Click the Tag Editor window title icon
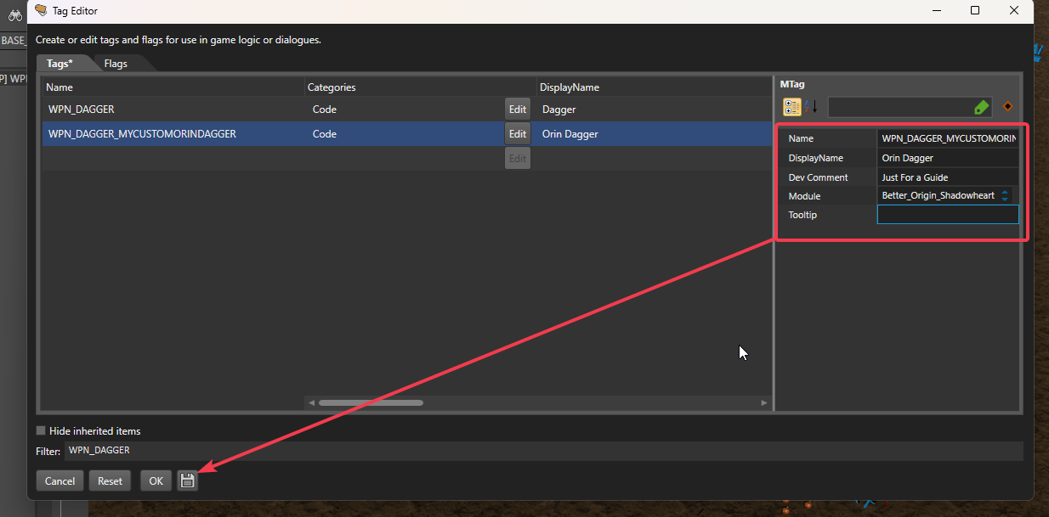Viewport: 1049px width, 517px height. [x=41, y=10]
